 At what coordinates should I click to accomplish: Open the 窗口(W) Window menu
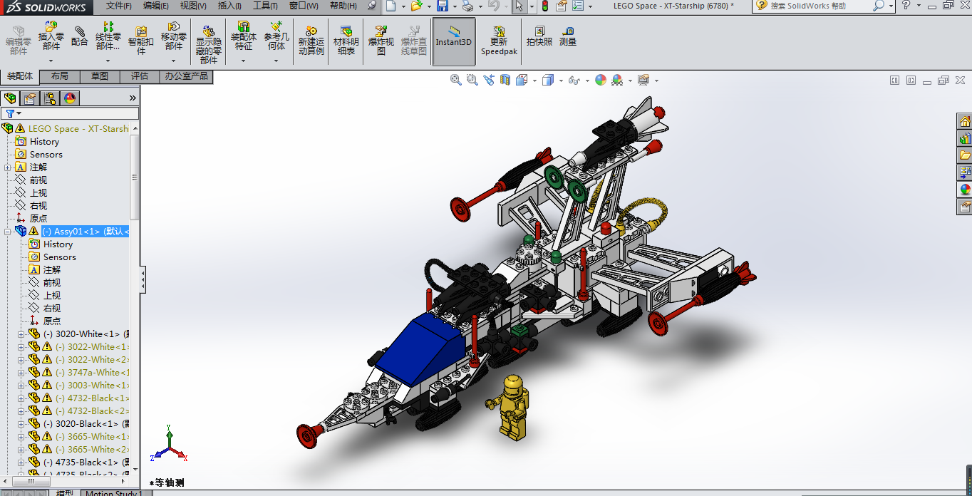tap(304, 6)
